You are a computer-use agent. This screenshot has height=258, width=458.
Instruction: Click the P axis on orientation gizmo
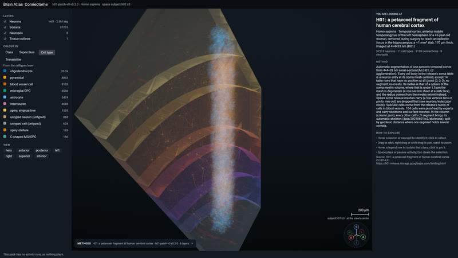(x=349, y=233)
